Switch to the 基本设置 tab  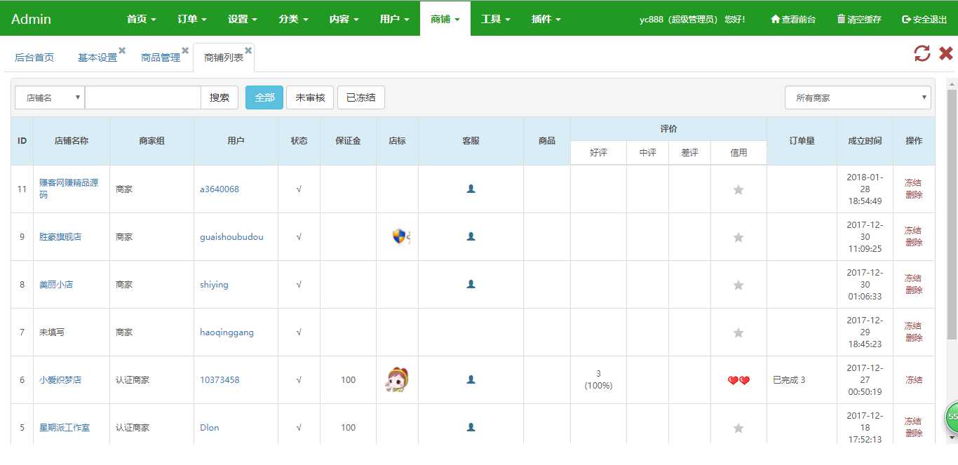[97, 58]
